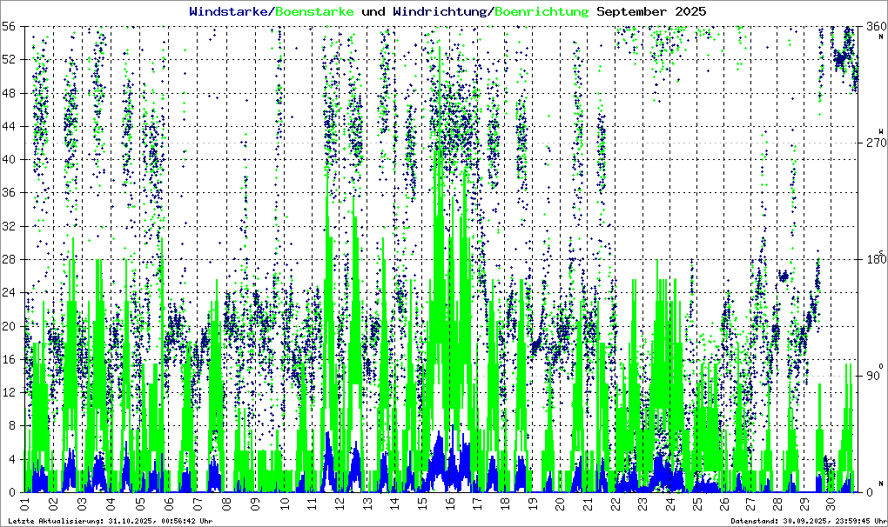Select day 16 on the date axis
888x527 pixels.
[450, 504]
